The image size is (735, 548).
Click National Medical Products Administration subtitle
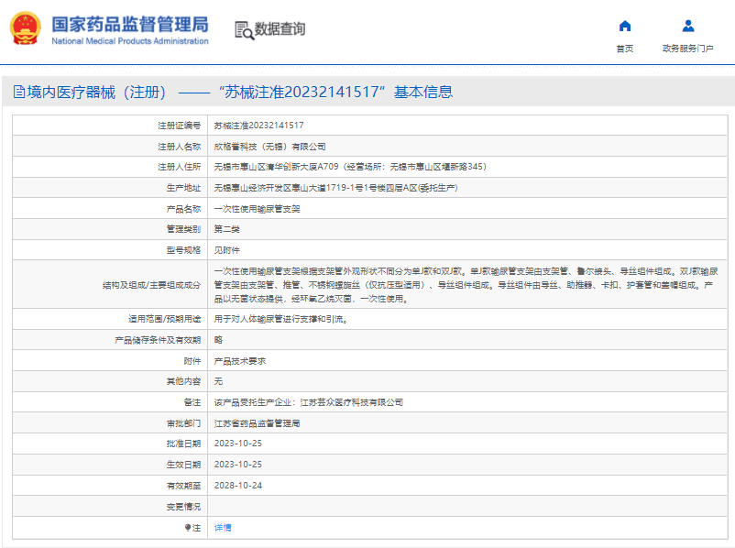(130, 41)
